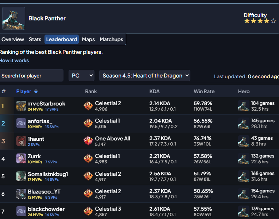Click Zurrk's 57.58% win rate
The width and height of the screenshot is (279, 219).
pyautogui.click(x=203, y=156)
